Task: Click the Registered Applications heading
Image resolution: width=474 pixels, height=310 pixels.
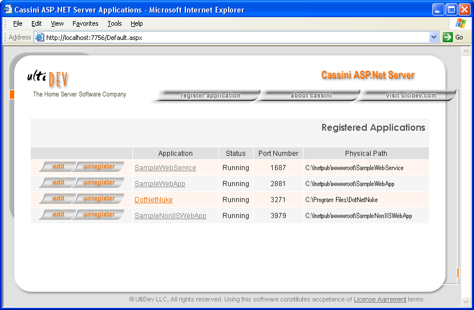Action: (374, 128)
